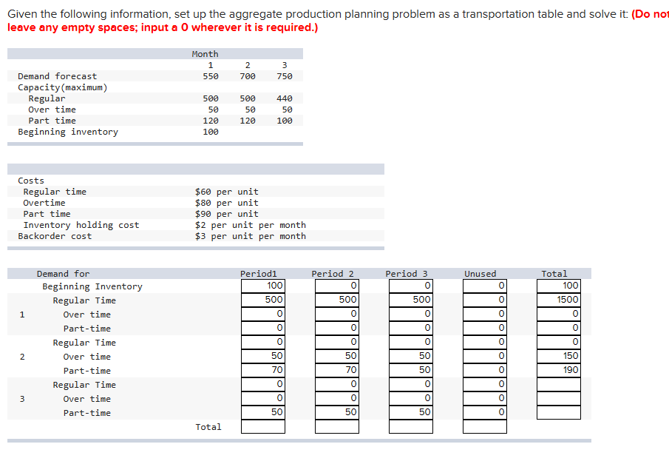The image size is (669, 464).
Task: Focus month 3 Over time Period 2 field
Action: click(x=337, y=399)
